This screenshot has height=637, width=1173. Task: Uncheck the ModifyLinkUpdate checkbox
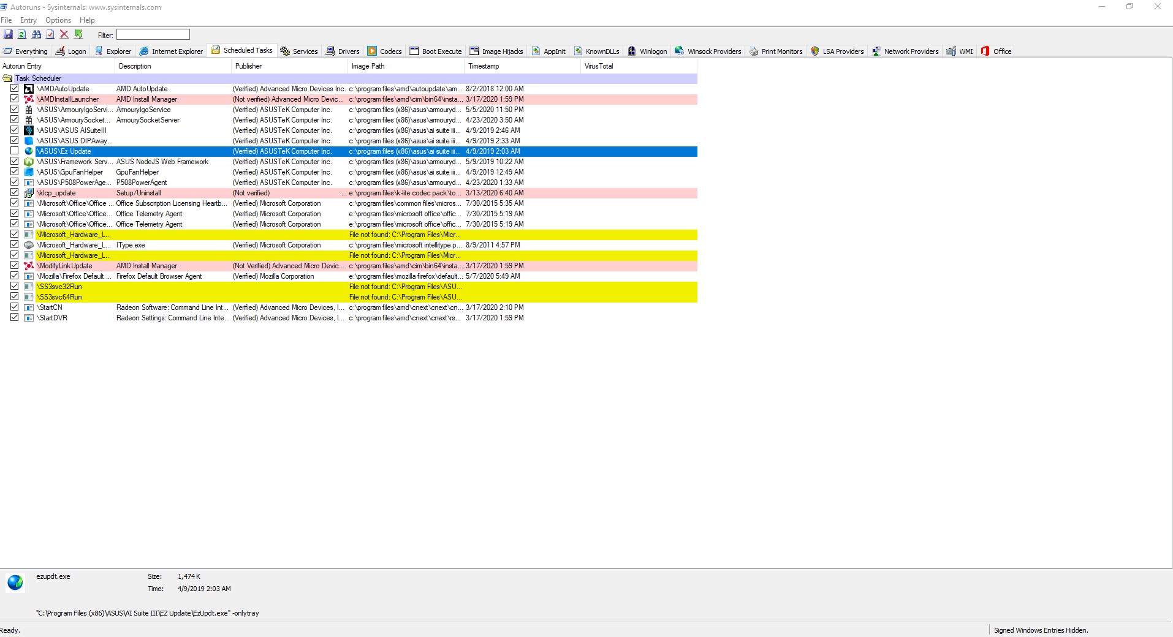(x=14, y=265)
